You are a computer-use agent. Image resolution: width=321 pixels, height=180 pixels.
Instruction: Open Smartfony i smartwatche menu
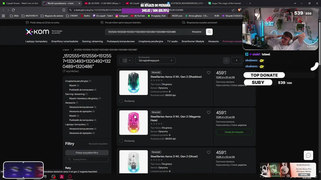pos(65,41)
